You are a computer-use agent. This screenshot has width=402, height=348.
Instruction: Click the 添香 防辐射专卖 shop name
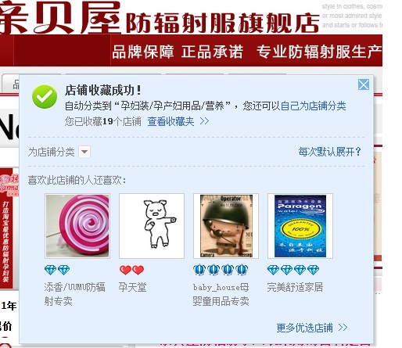point(74,294)
